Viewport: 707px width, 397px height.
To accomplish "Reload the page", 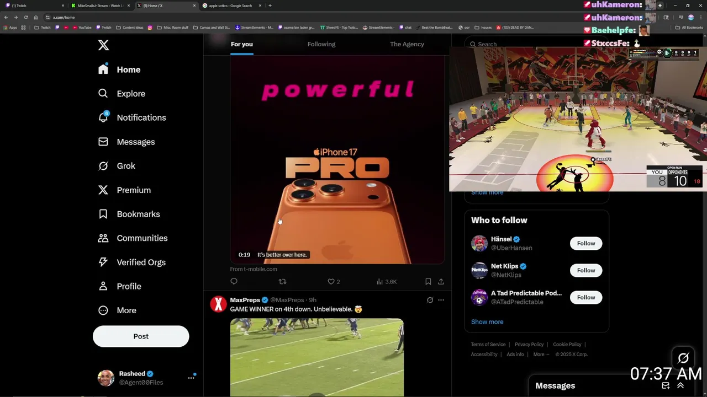I will click(25, 17).
